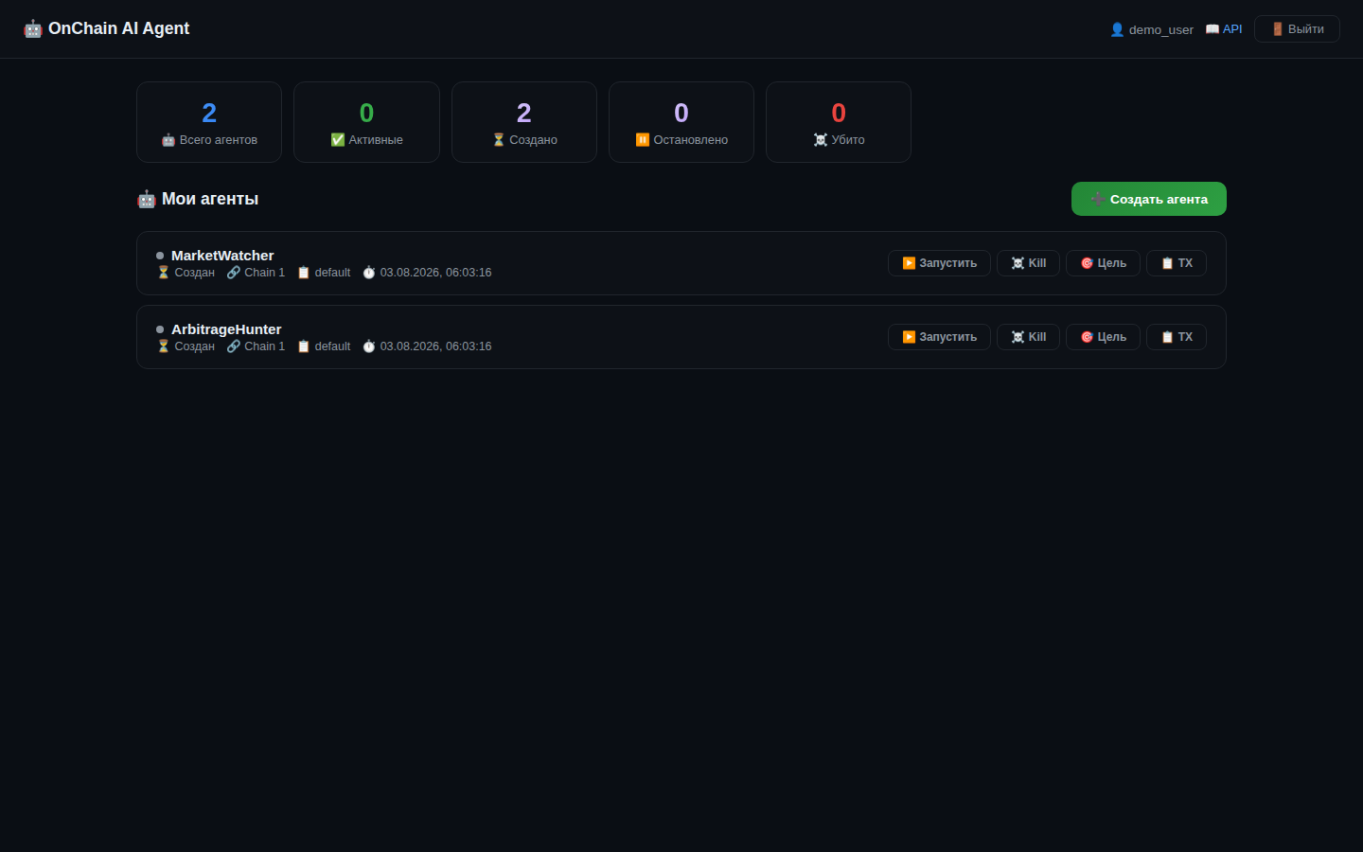1363x852 pixels.
Task: View TX transactions for ArbitrageHunter
Action: pos(1177,337)
